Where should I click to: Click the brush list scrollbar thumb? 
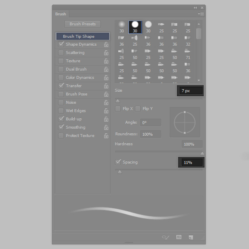click(199, 34)
